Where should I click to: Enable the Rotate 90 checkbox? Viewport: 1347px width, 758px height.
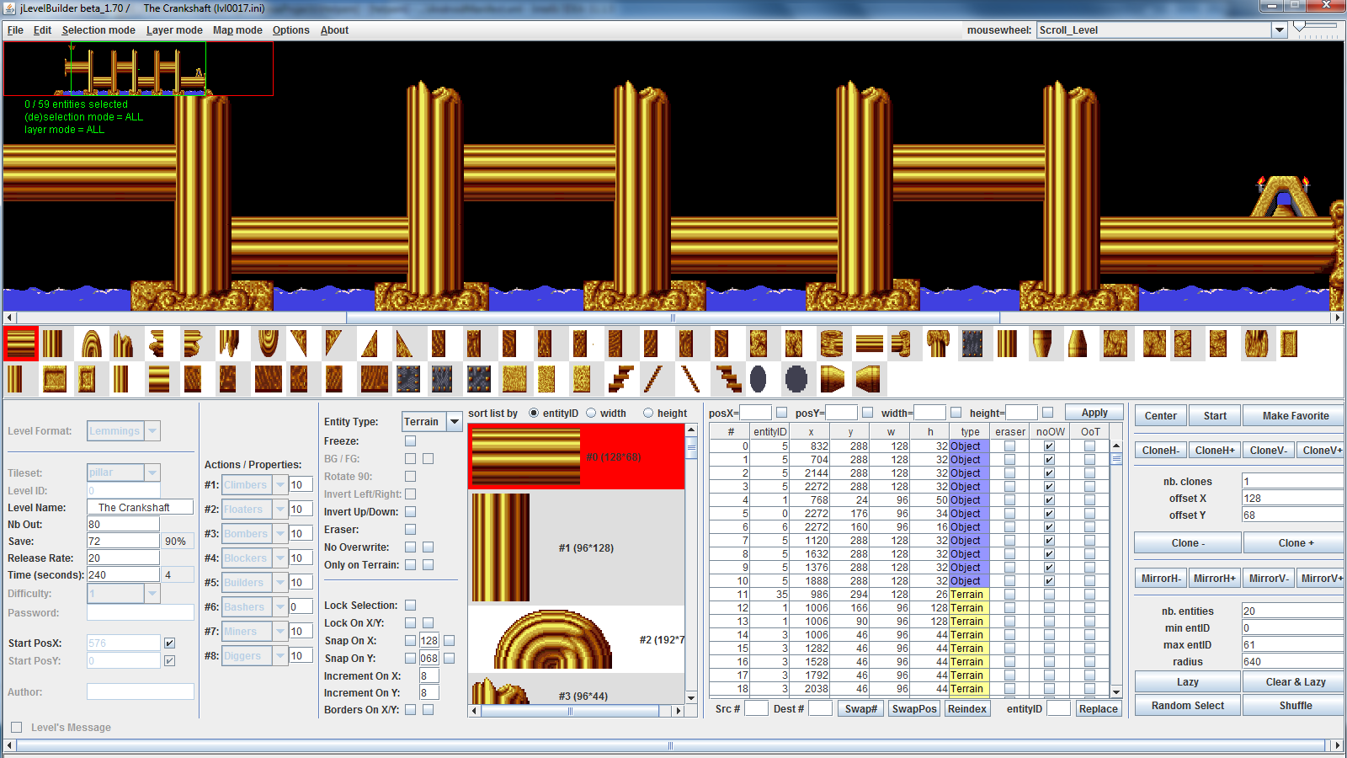point(411,476)
